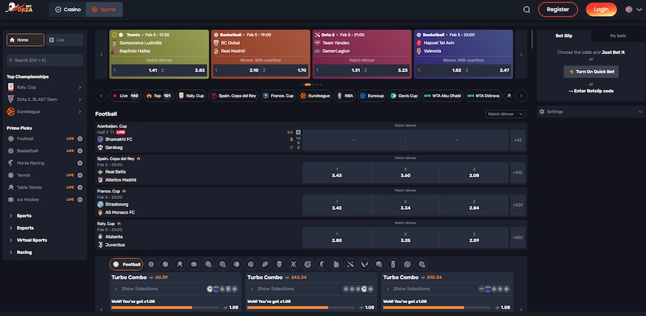Click the previous arrow on league chips row
Image resolution: width=646 pixels, height=316 pixels.
click(x=101, y=96)
